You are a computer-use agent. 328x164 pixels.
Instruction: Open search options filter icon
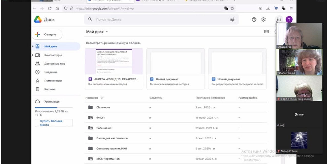[x=232, y=19]
